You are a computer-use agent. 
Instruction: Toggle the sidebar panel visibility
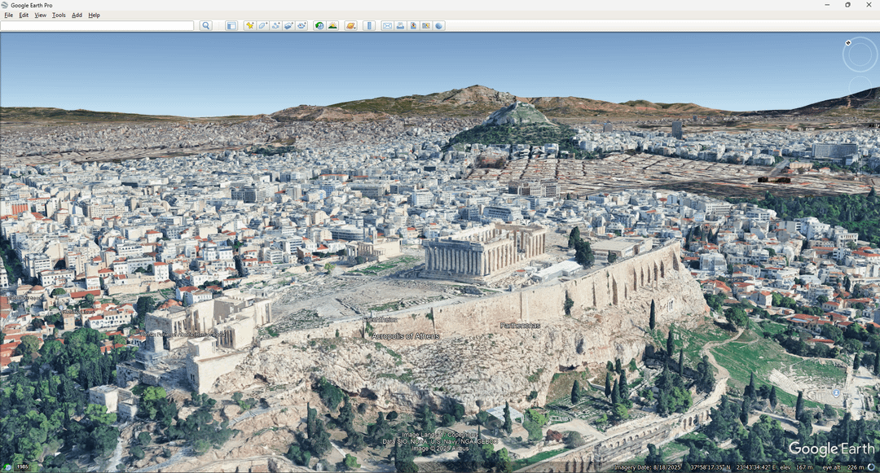click(231, 26)
